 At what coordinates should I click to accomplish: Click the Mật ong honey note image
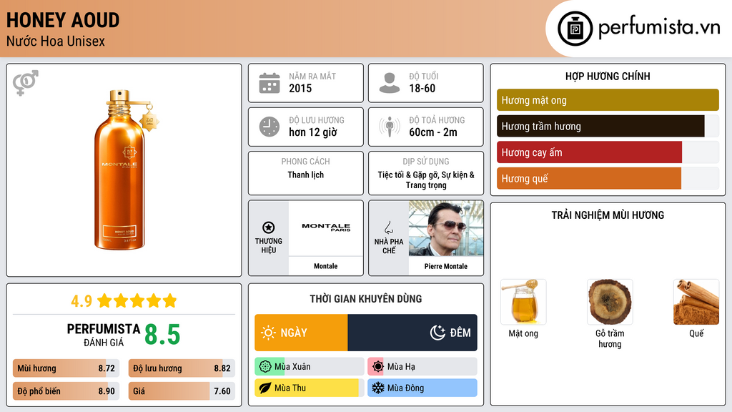point(523,303)
